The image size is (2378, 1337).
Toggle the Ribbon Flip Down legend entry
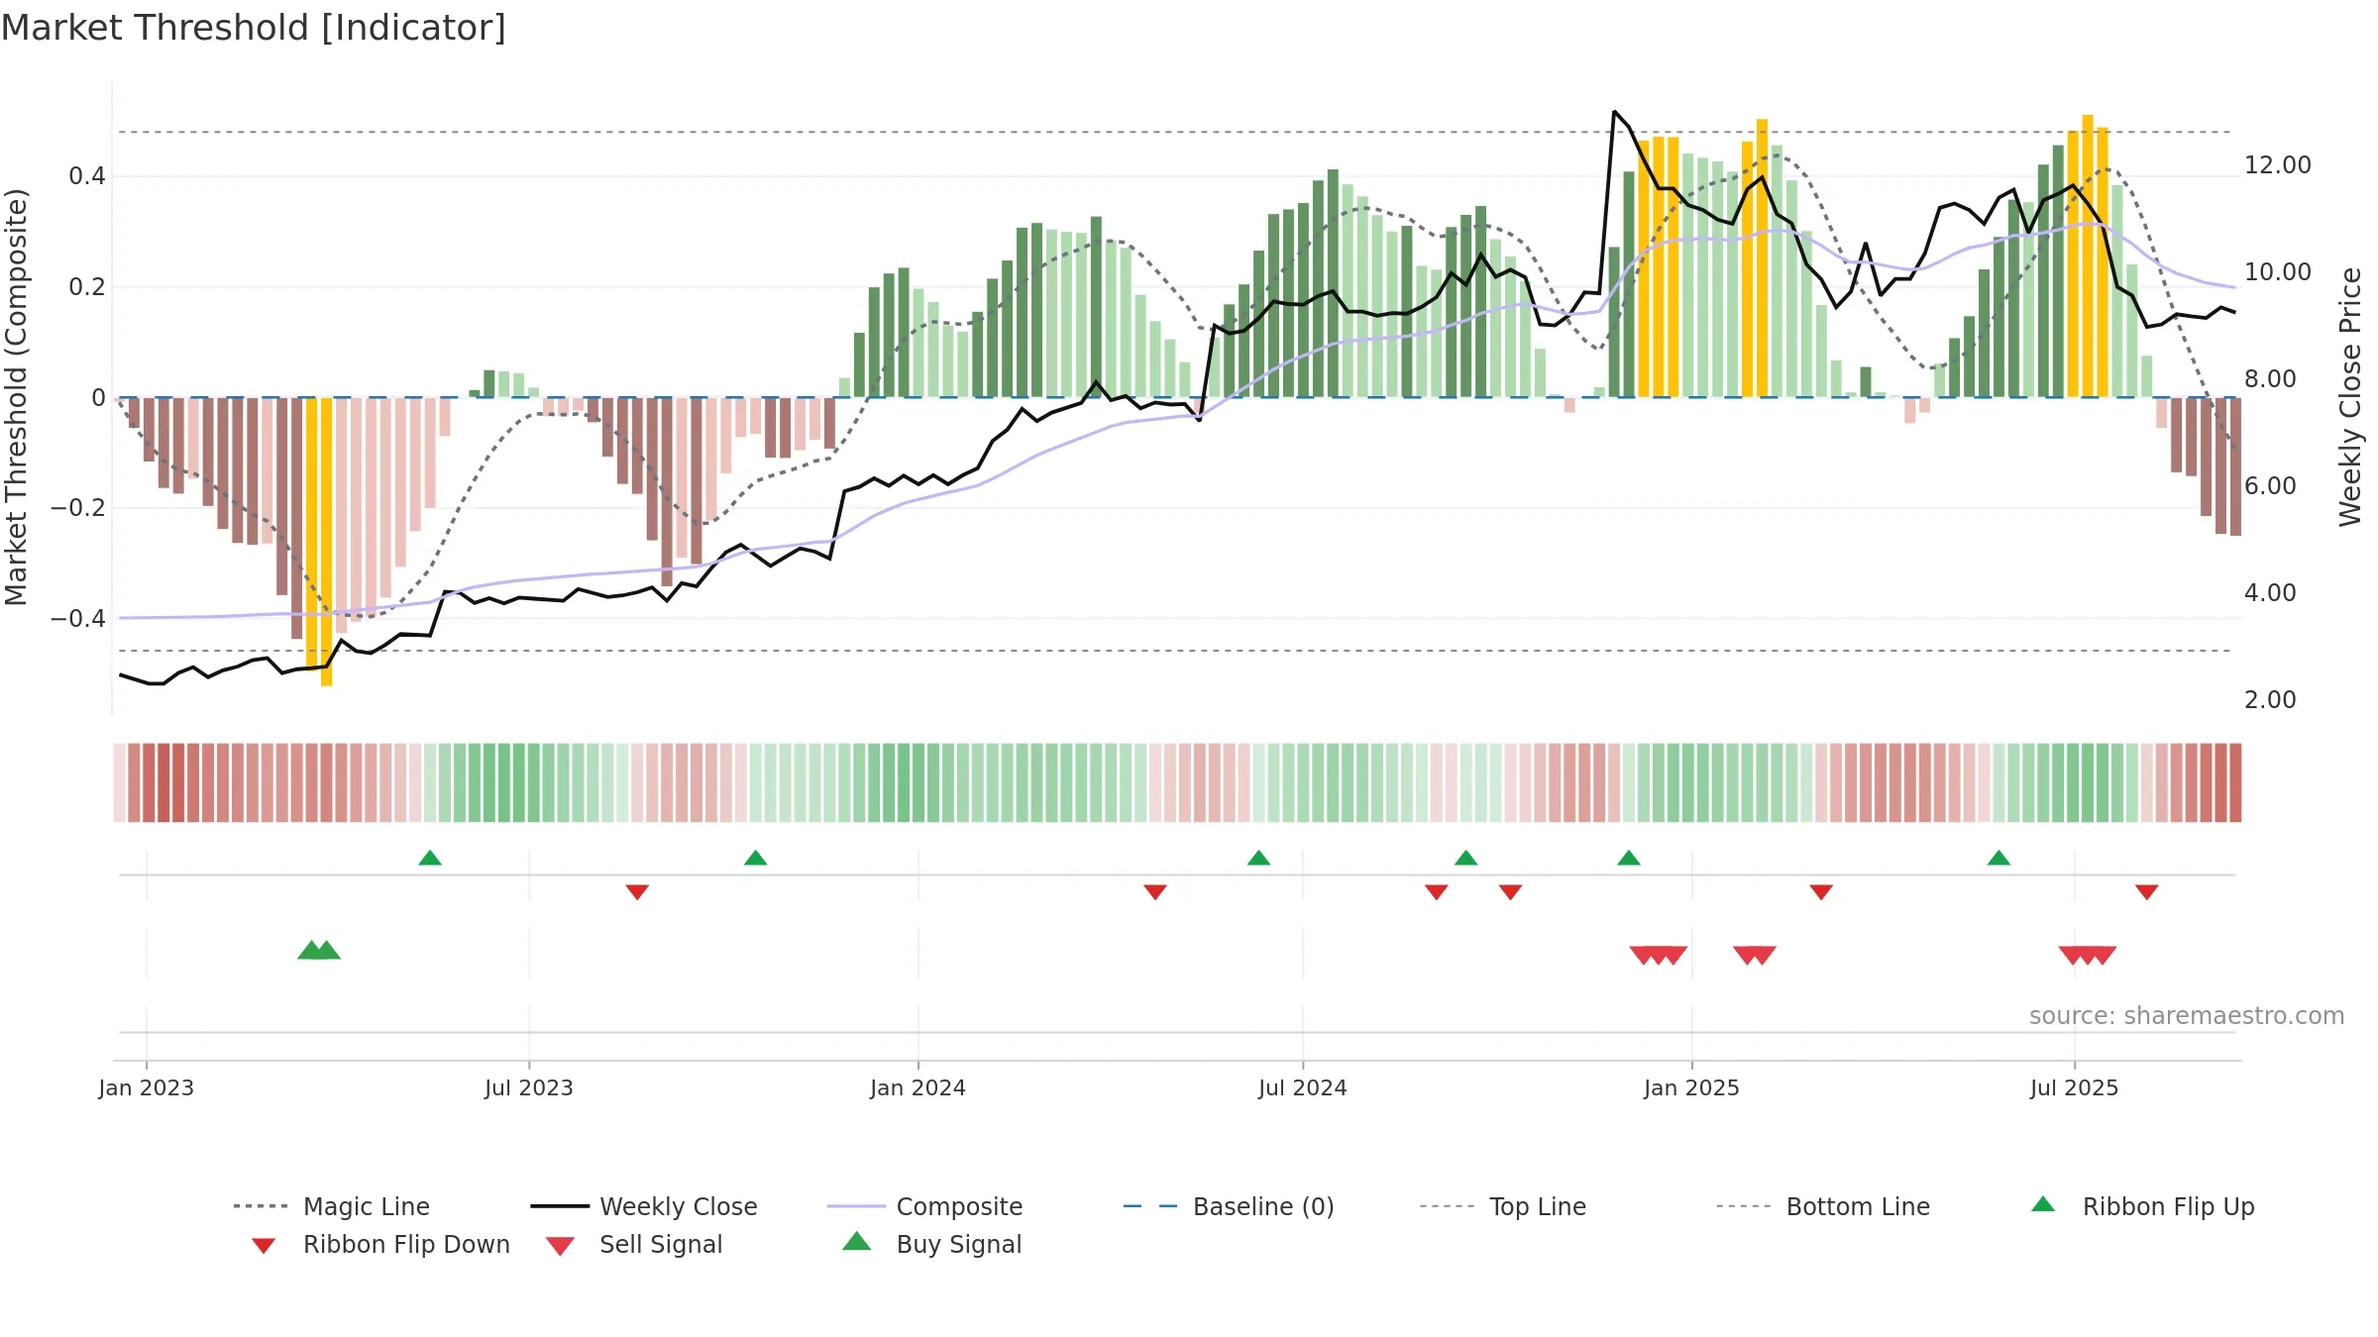[379, 1244]
